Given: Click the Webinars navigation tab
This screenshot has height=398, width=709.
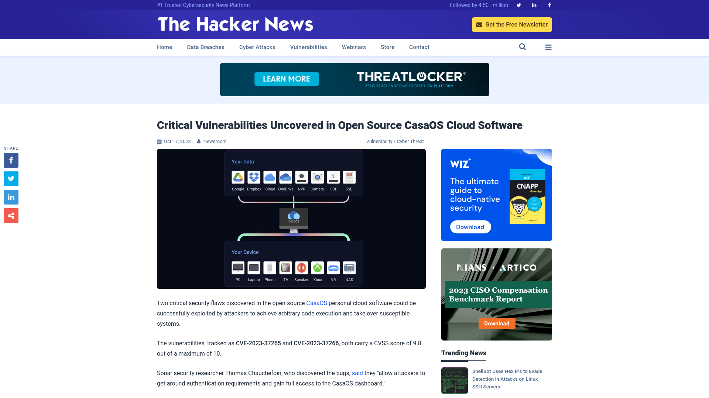Looking at the screenshot, I should point(353,47).
